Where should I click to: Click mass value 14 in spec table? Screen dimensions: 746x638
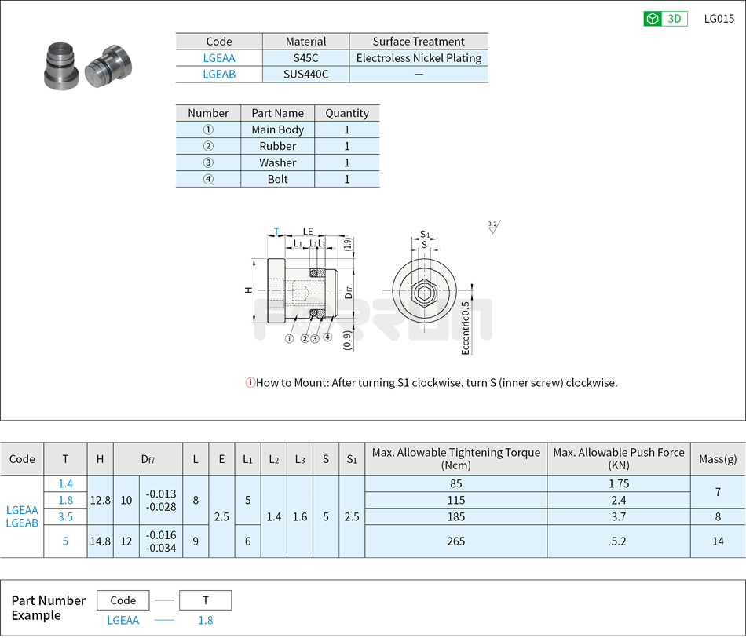(x=718, y=541)
